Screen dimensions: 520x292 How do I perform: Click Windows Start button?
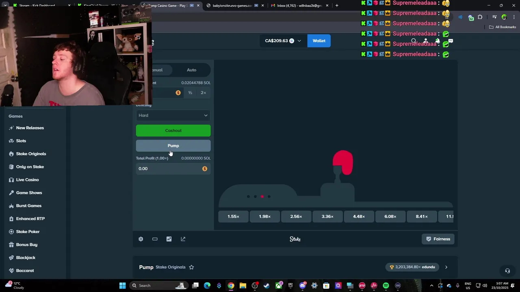pyautogui.click(x=122, y=286)
